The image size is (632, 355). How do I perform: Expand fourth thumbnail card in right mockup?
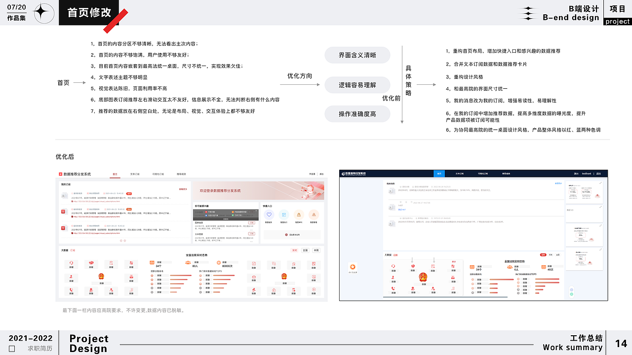(600, 249)
